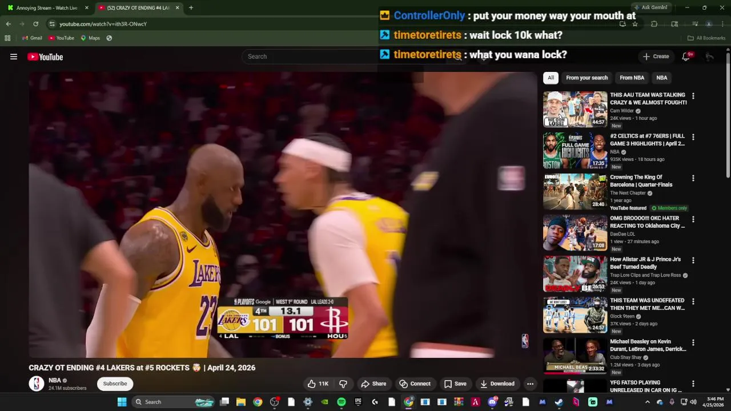Open the YouTube bookmark in bookmarks bar
Viewport: 731px width, 411px height.
tap(62, 38)
